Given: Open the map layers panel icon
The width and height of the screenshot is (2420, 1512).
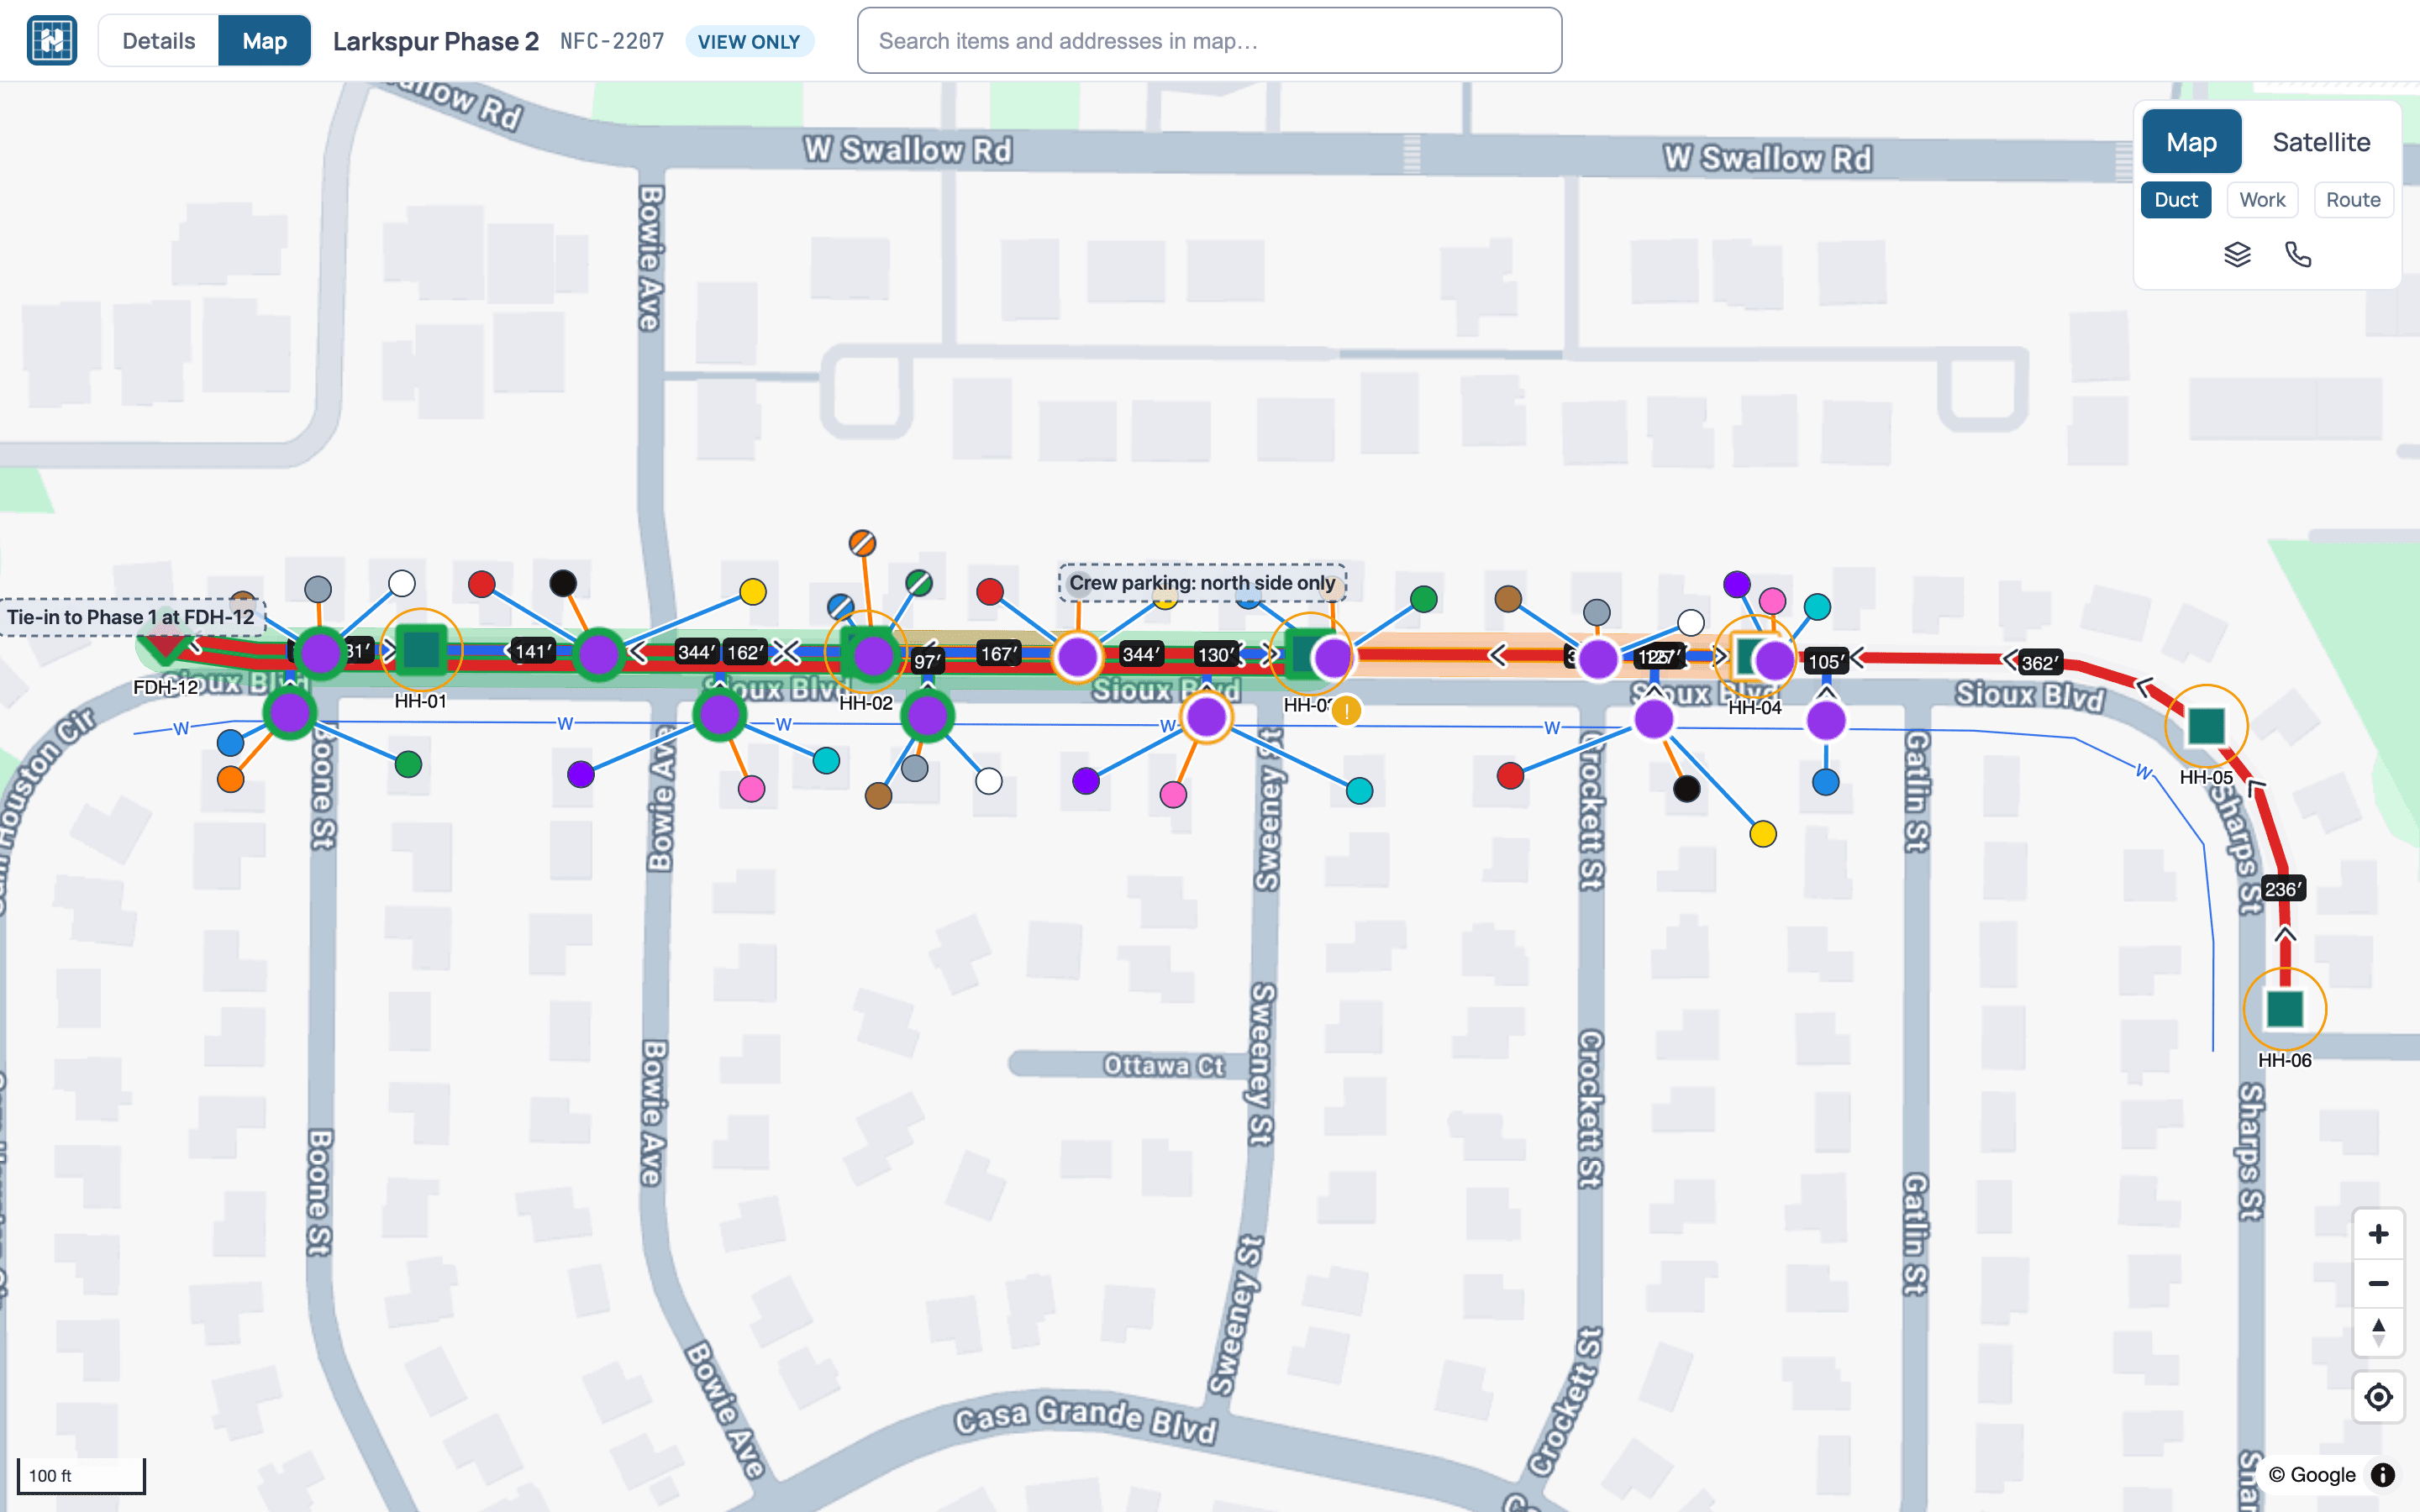Looking at the screenshot, I should (x=2237, y=255).
